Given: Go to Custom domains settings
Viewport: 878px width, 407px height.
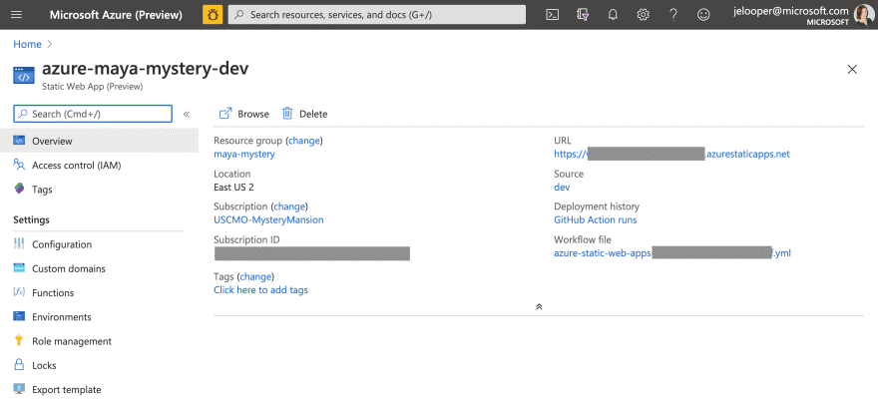Looking at the screenshot, I should click(x=68, y=268).
